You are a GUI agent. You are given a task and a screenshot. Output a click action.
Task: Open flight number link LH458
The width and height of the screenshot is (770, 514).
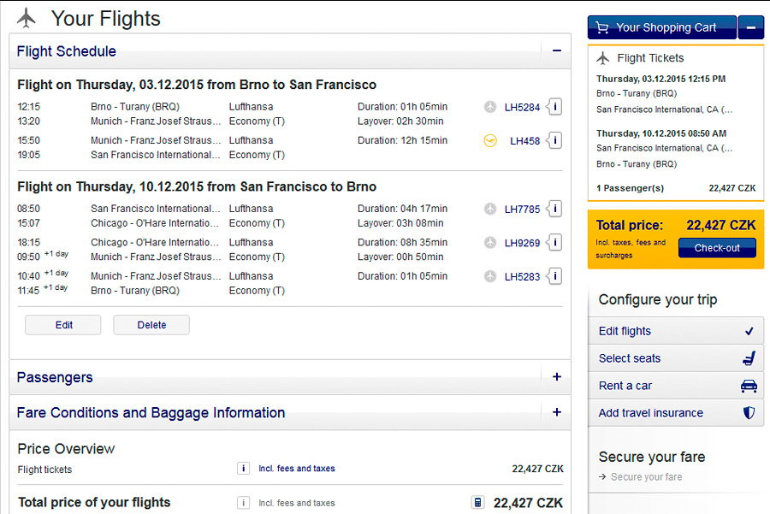click(525, 141)
